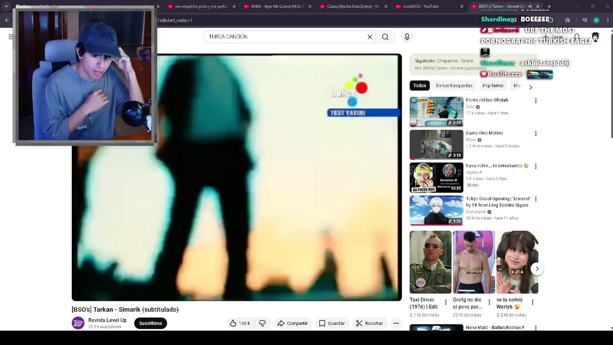Screen dimensions: 613x345
Task: Close the invaliDOU YouTube tab
Action: coord(462,7)
